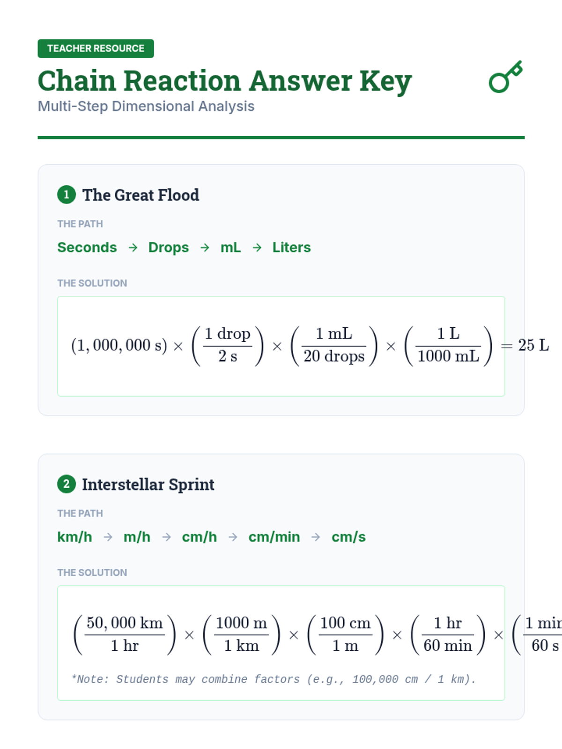
Task: Click the TEACHER RESOURCE badge
Action: click(x=96, y=49)
